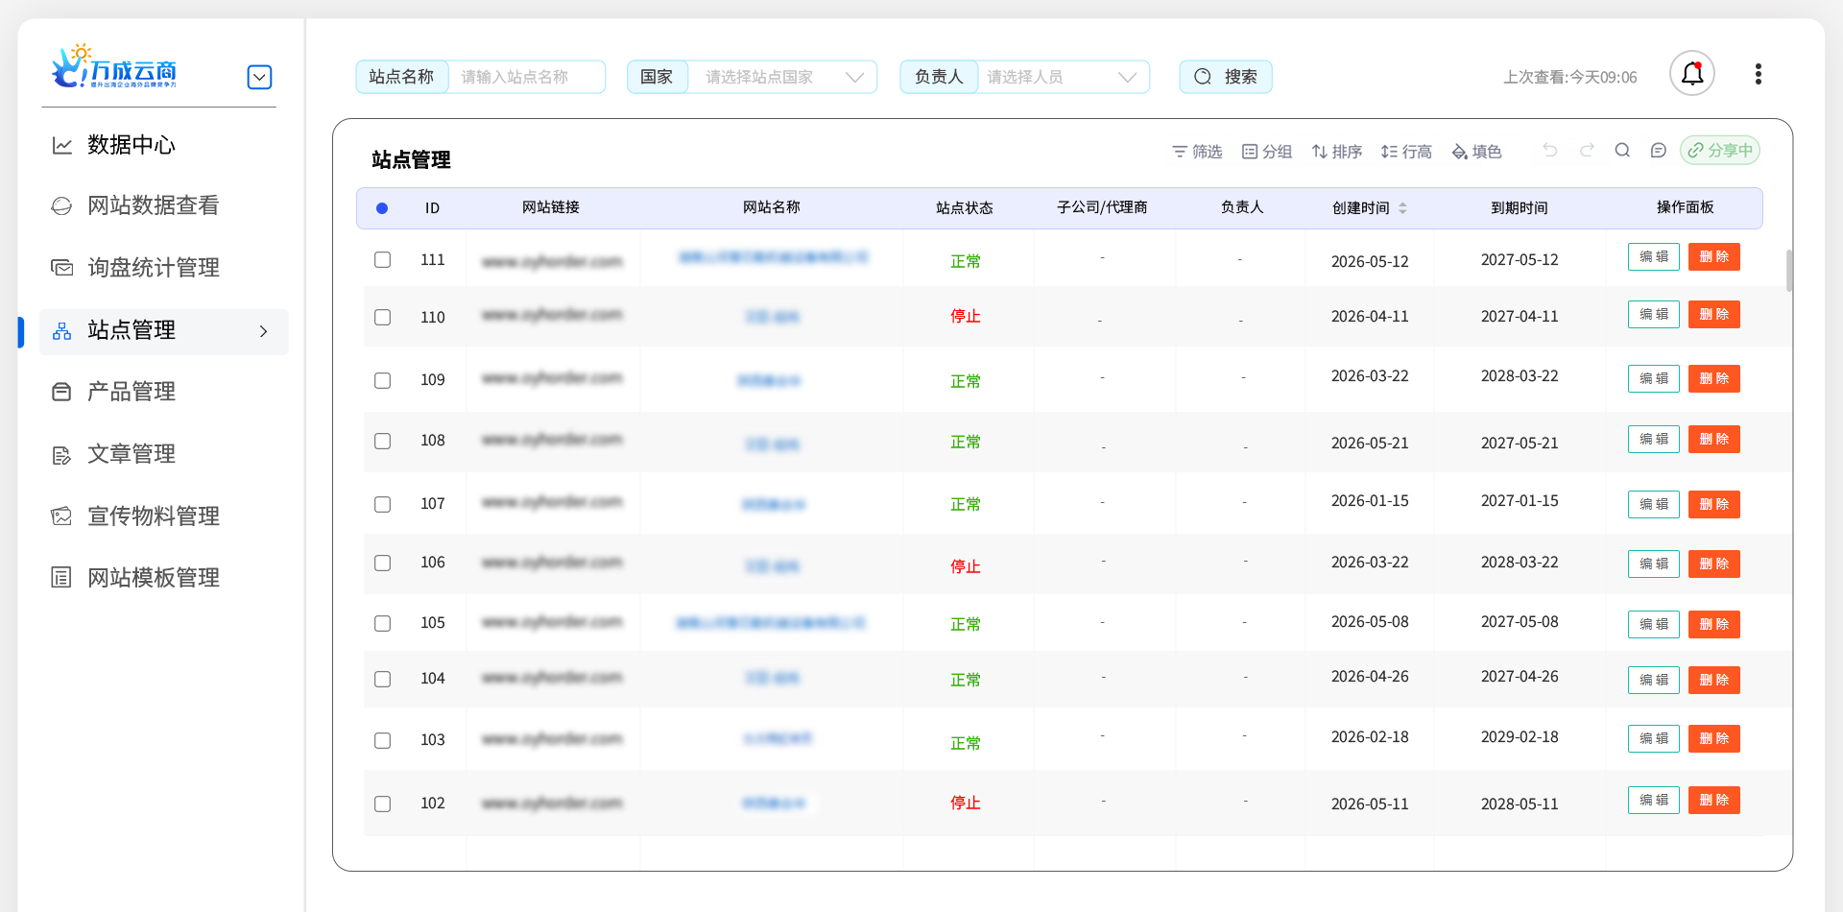Image resolution: width=1843 pixels, height=912 pixels.
Task: Open 数据中心 menu item
Action: click(x=132, y=145)
